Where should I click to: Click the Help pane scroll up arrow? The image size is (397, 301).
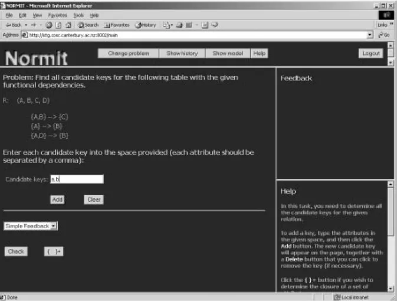(391, 185)
